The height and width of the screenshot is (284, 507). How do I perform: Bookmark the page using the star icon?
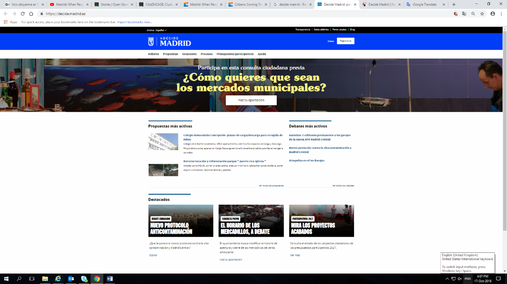(483, 14)
